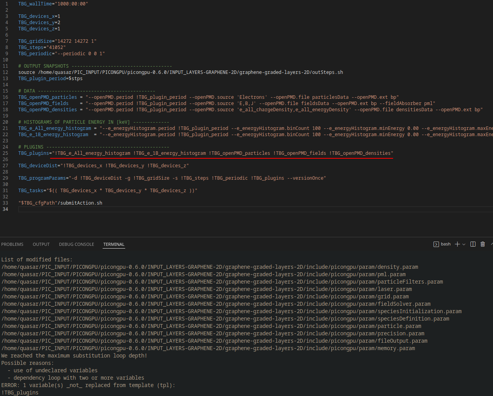Click line number 25 in the gutter

coord(5,153)
